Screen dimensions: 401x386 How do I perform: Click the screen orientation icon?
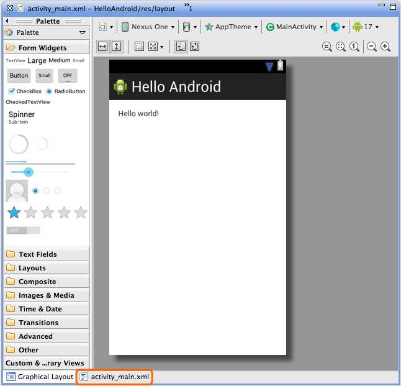click(186, 27)
